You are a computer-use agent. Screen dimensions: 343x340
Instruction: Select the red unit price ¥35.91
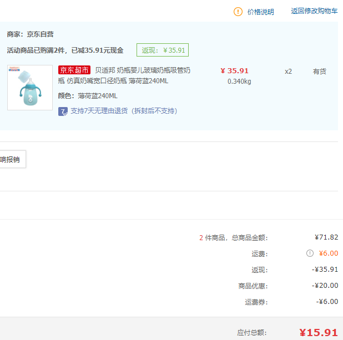tap(235, 70)
